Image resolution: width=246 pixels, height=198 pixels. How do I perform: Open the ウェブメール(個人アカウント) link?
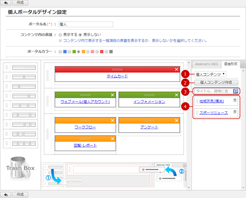(x=83, y=102)
